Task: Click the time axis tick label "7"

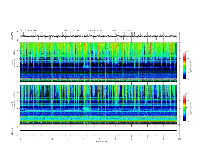Action: pos(132,139)
